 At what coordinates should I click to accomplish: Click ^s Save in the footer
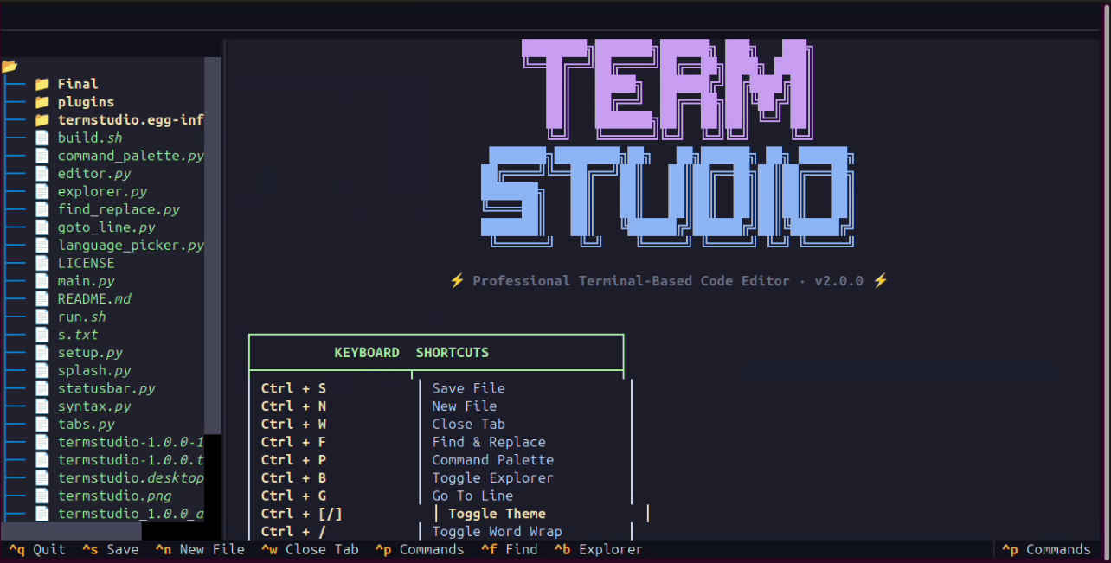pyautogui.click(x=111, y=549)
